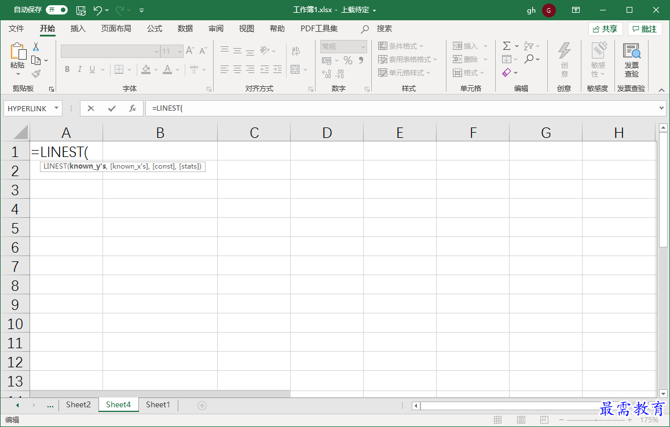Switch to the 视图 ribbon tab

(247, 28)
